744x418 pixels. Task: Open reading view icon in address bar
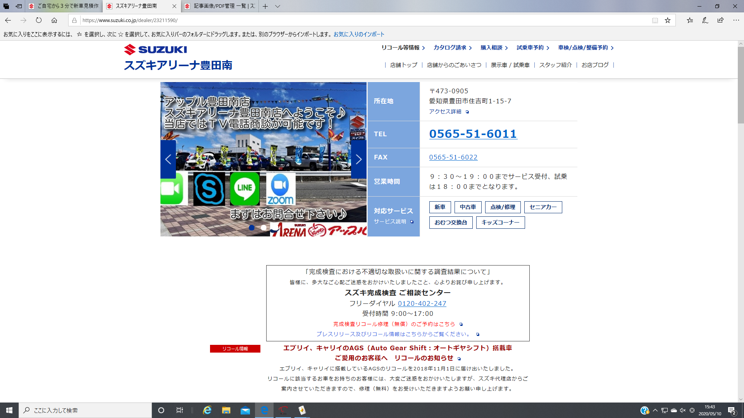click(655, 21)
